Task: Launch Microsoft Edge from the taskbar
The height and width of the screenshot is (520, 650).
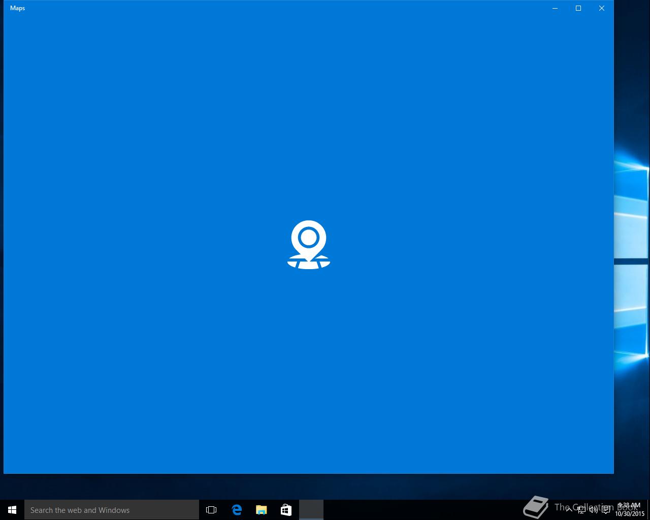Action: pos(237,510)
